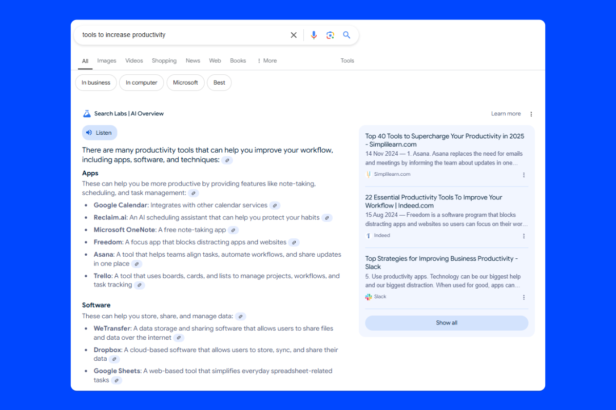Screen dimensions: 616x410
Task: Apply the Best filter chip
Action: click(x=219, y=83)
